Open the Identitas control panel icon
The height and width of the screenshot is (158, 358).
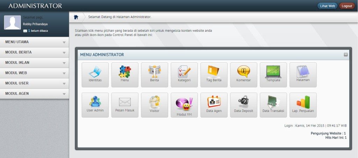[95, 75]
